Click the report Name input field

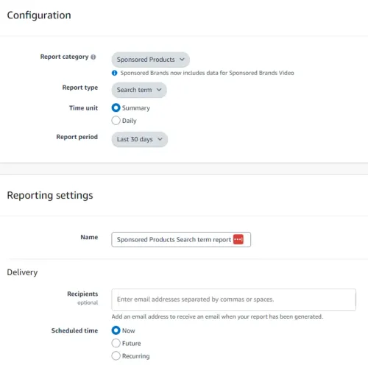click(x=181, y=239)
